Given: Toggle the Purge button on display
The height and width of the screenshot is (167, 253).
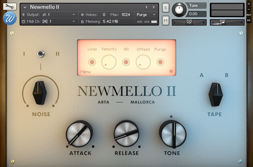Looking at the screenshot, I should click(x=160, y=62).
